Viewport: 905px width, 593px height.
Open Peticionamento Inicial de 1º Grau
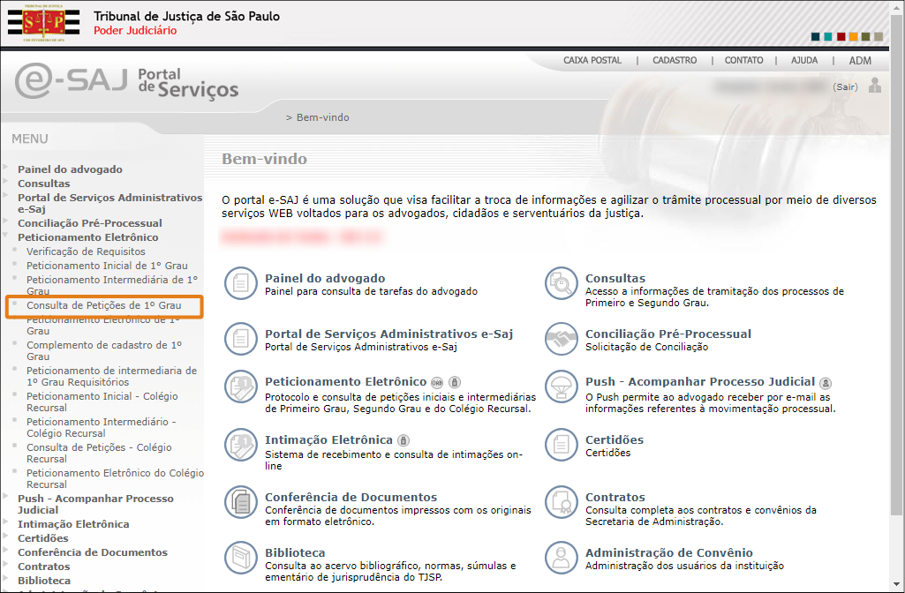click(x=107, y=266)
